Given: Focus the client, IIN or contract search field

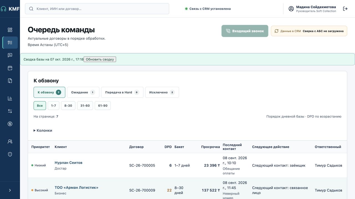Looking at the screenshot, I should [97, 9].
